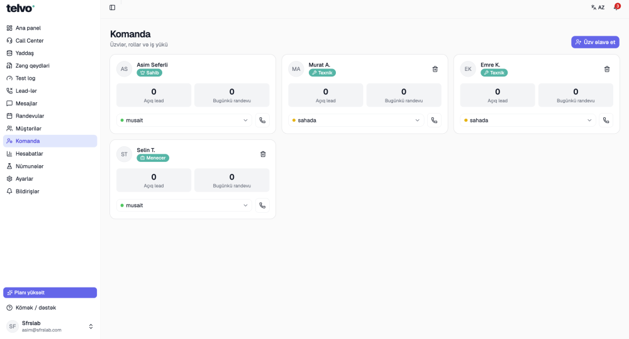The height and width of the screenshot is (339, 629).
Task: Click Asim Seferli's Açıq lead counter
Action: click(153, 95)
